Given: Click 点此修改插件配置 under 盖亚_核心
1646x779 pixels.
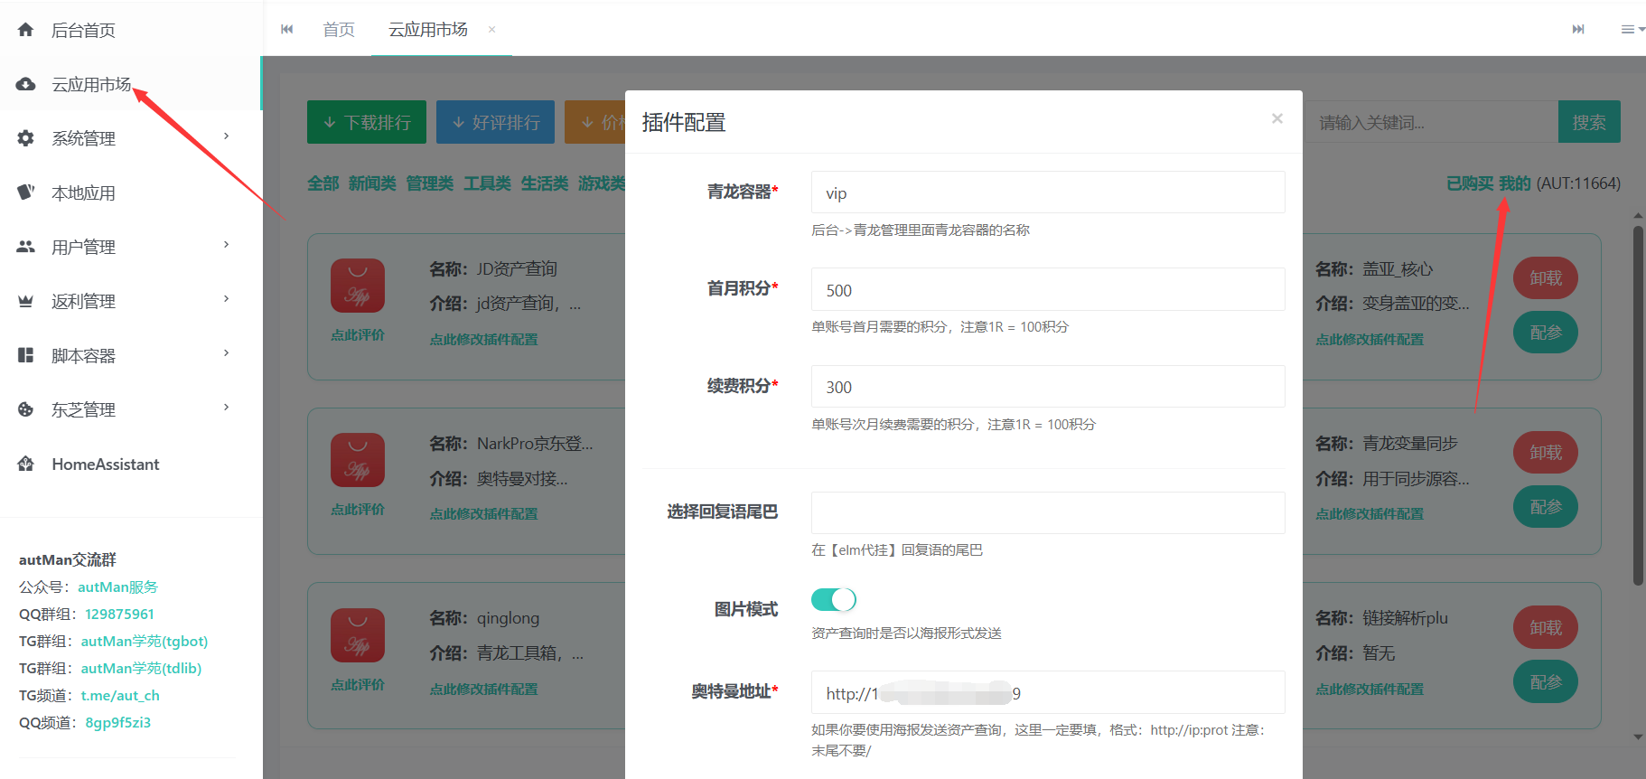Looking at the screenshot, I should (1370, 340).
